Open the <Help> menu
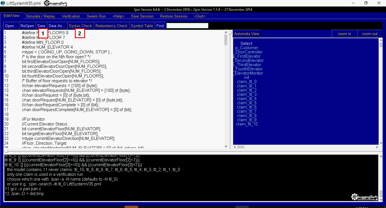The image size is (386, 208). [x=118, y=16]
